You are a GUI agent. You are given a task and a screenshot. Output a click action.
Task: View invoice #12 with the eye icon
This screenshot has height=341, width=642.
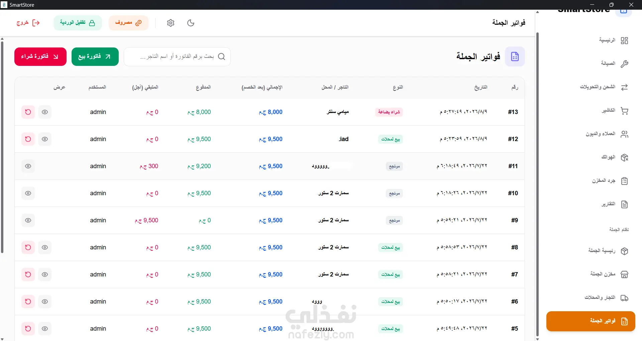45,139
